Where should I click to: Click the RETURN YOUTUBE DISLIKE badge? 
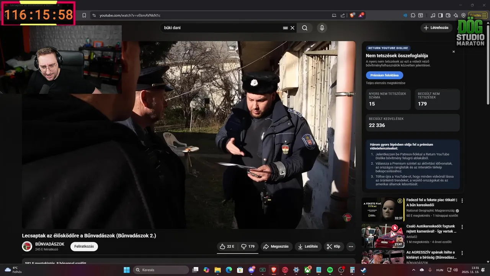click(x=388, y=48)
